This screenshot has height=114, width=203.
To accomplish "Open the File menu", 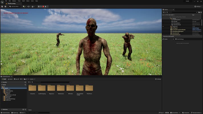I will [x=6, y=1].
